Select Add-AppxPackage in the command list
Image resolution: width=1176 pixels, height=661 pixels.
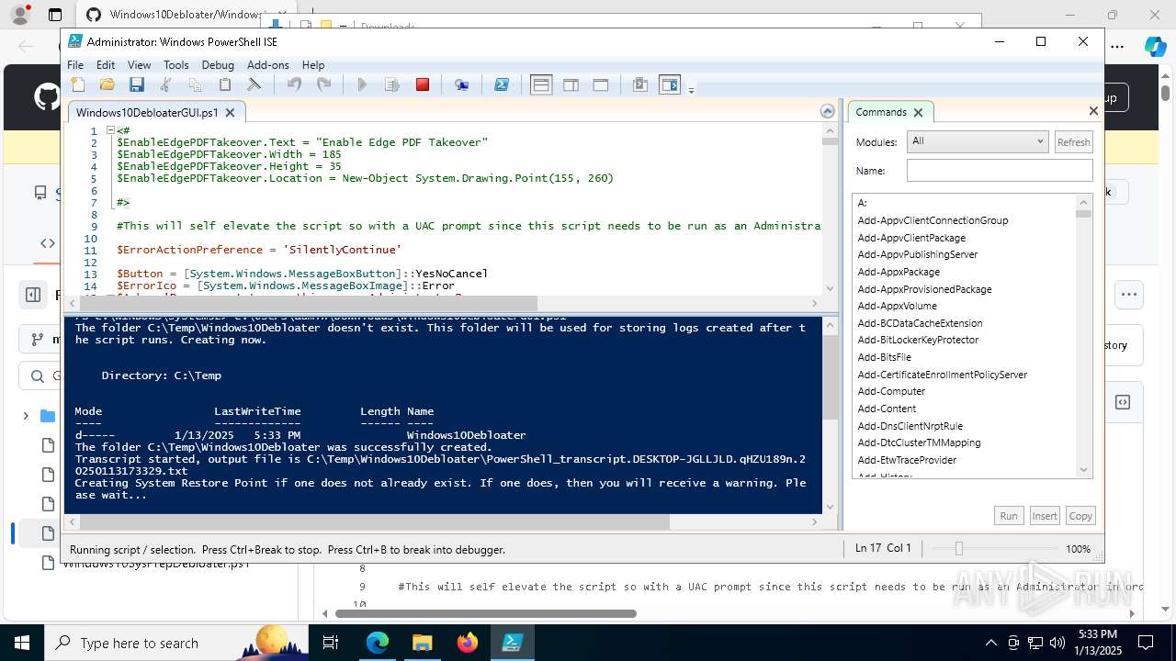(x=899, y=272)
